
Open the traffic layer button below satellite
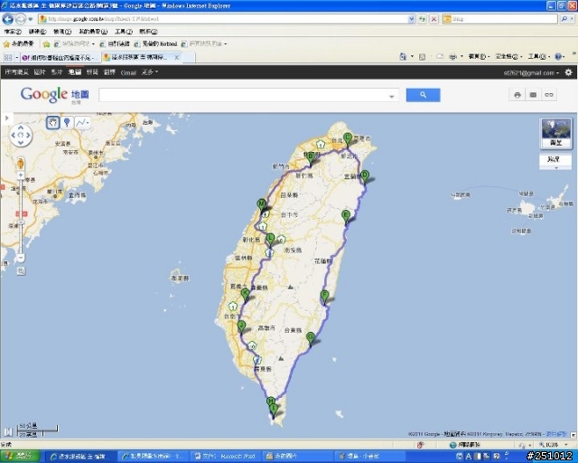pos(555,161)
